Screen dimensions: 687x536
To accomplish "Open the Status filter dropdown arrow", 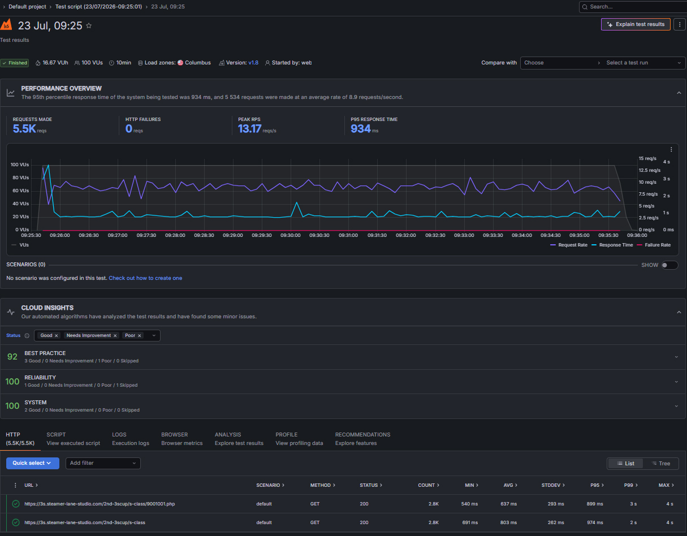I will tap(153, 335).
